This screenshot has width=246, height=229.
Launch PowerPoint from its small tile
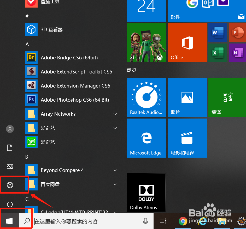click(x=237, y=33)
